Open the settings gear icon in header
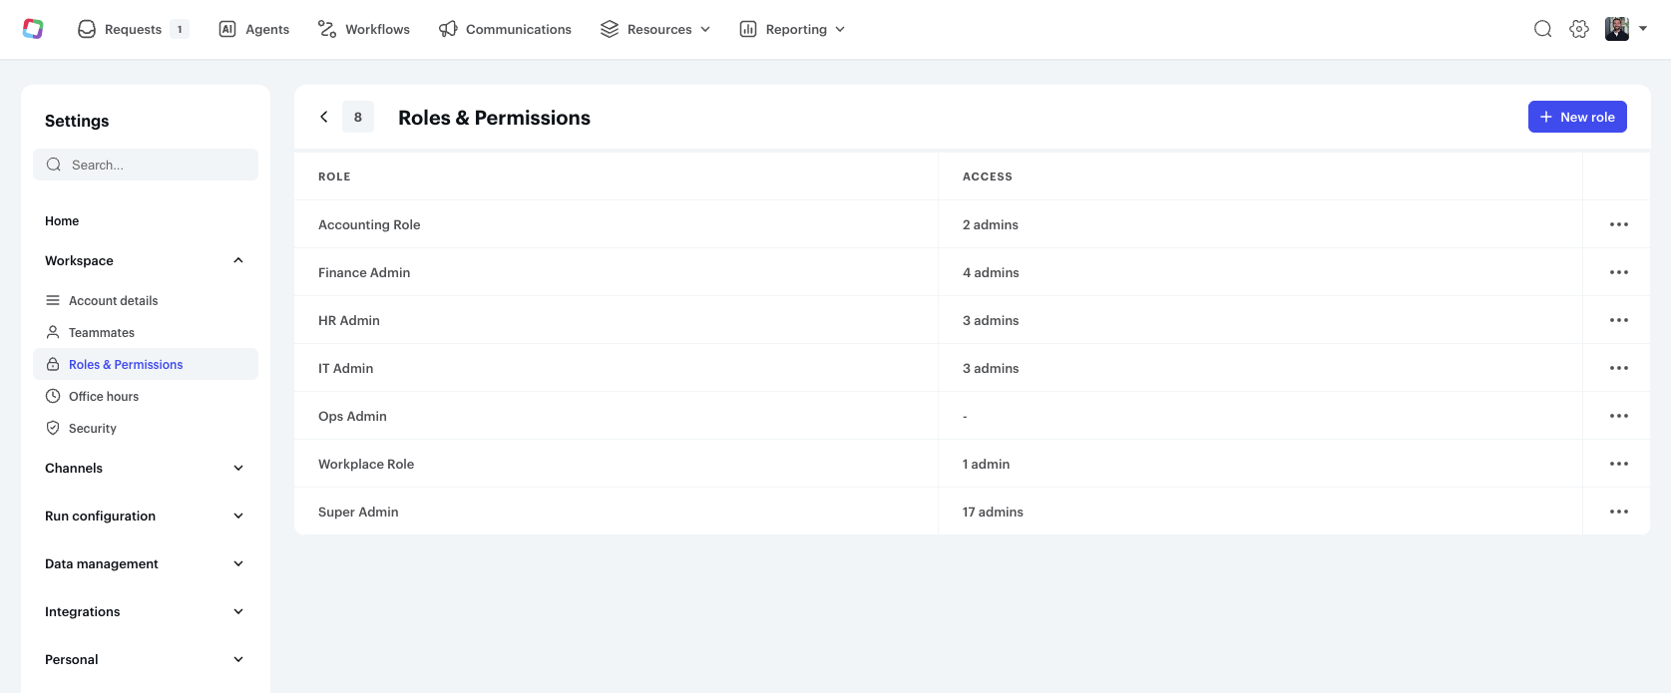Viewport: 1671px width, 693px height. 1578,29
